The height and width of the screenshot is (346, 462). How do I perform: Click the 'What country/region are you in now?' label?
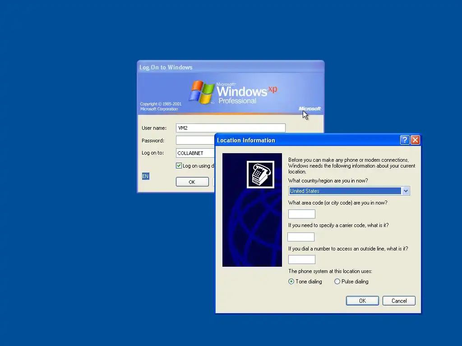328,181
